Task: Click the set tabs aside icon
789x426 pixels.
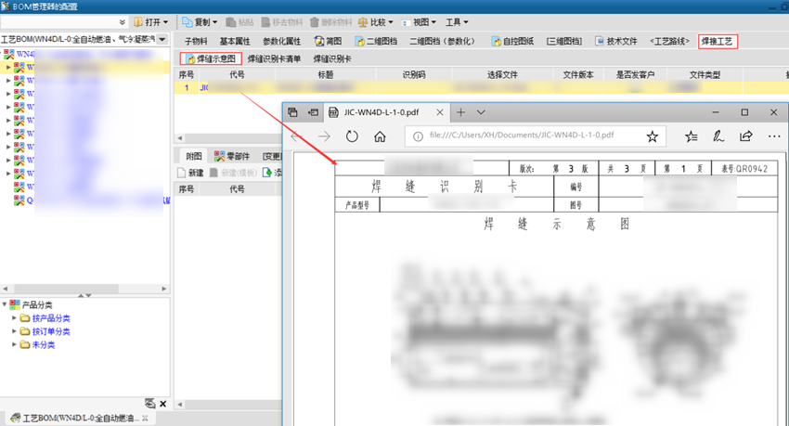Action: tap(313, 112)
